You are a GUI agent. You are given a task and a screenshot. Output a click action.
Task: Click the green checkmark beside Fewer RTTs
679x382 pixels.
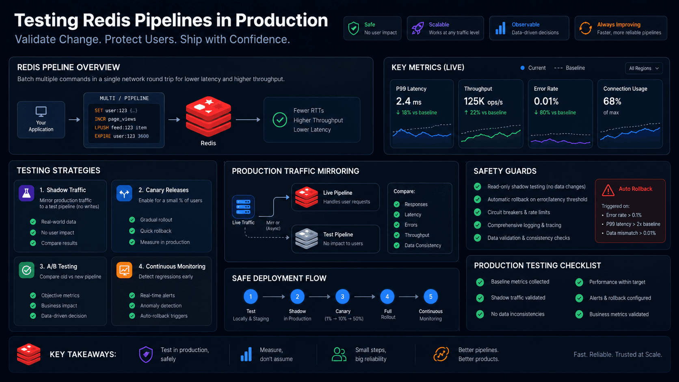coord(280,120)
